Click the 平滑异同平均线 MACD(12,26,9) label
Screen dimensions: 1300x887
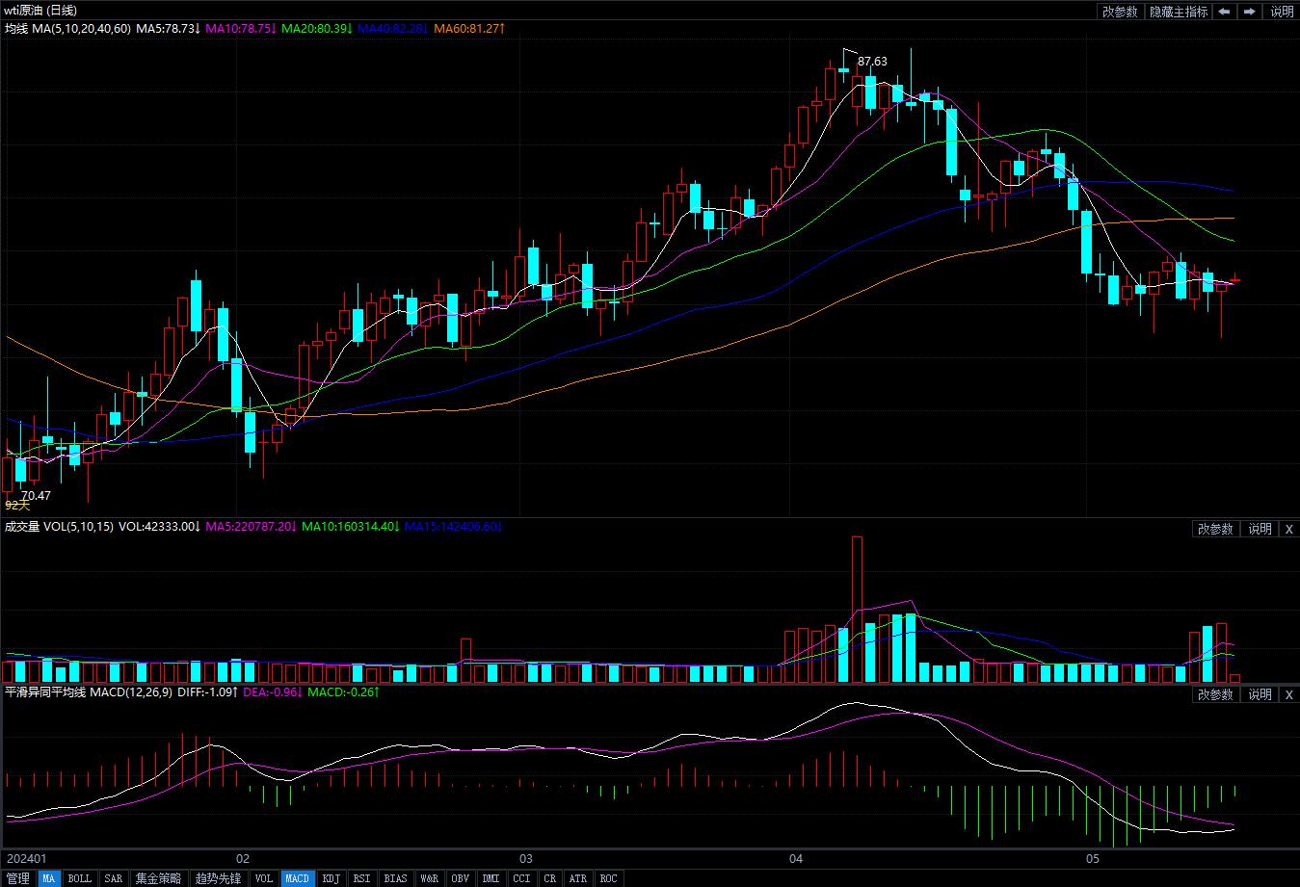[x=89, y=692]
